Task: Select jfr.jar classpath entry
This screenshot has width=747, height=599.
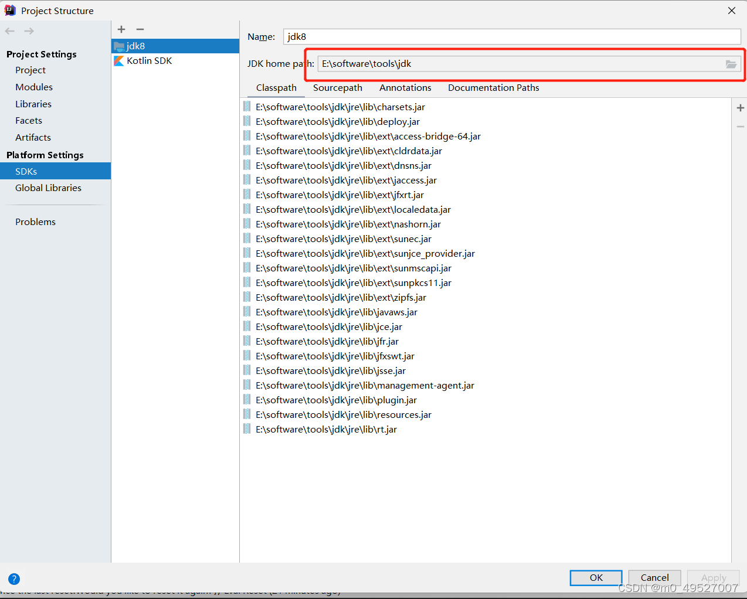Action: (x=327, y=342)
